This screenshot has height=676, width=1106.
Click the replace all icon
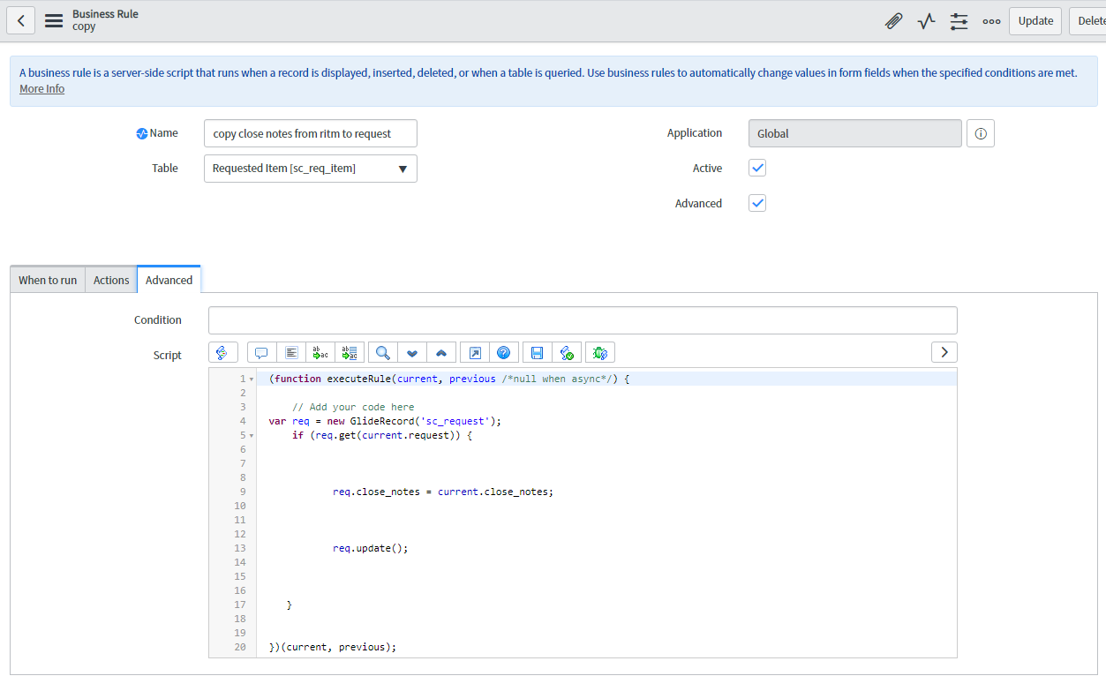tap(349, 353)
